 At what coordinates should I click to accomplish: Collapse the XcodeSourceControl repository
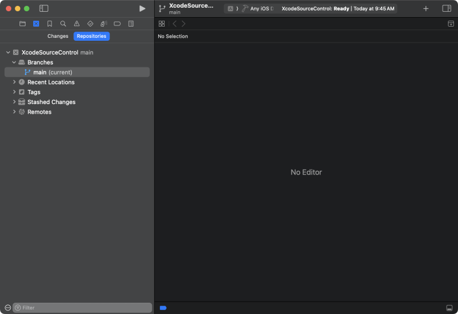8,53
